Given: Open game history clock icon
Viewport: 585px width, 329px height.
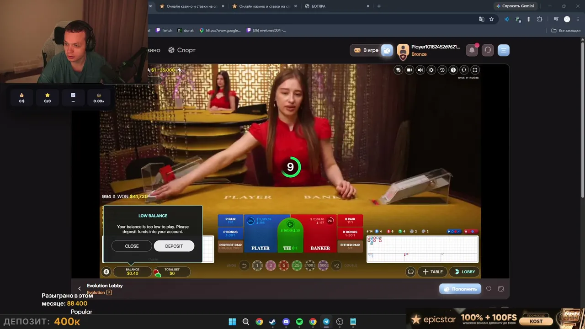Looking at the screenshot, I should click(x=442, y=70).
